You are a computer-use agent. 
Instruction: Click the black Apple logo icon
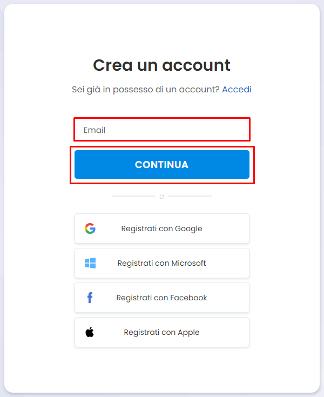point(90,332)
